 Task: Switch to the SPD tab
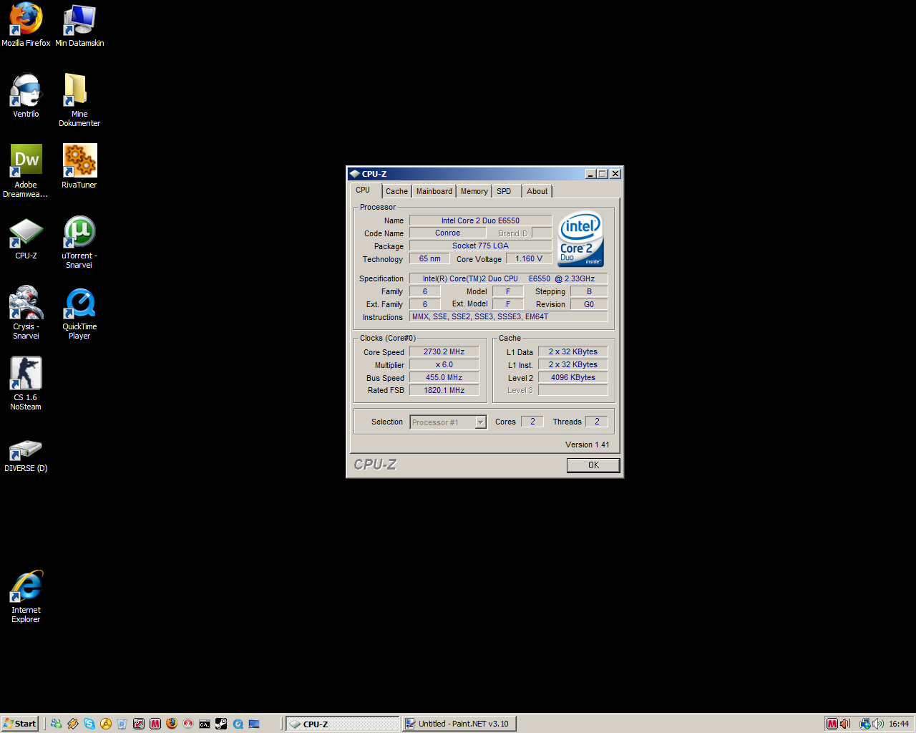coord(505,191)
